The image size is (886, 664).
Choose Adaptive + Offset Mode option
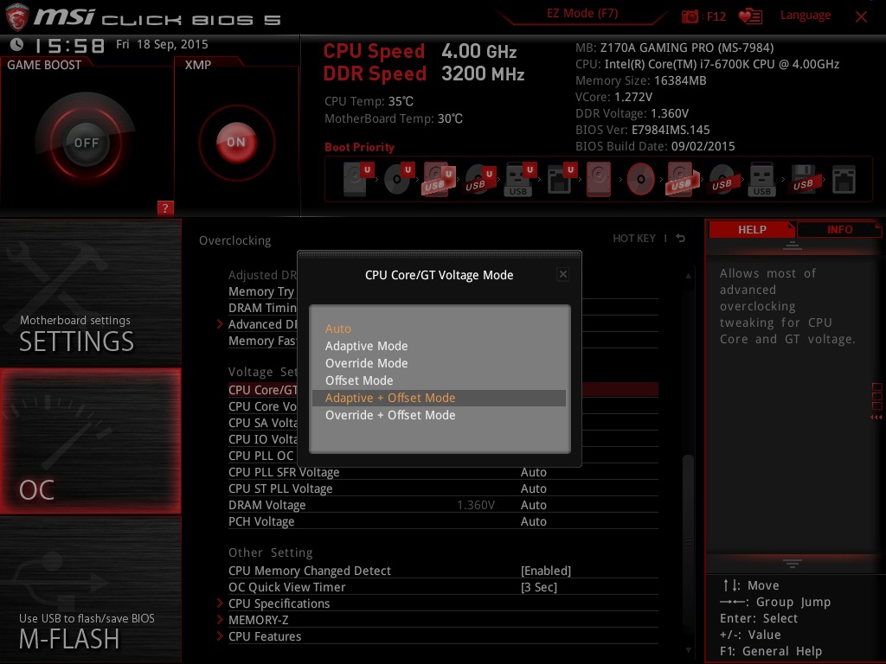point(439,398)
